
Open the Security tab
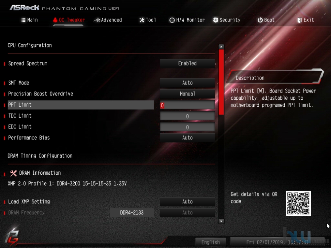[x=227, y=20]
